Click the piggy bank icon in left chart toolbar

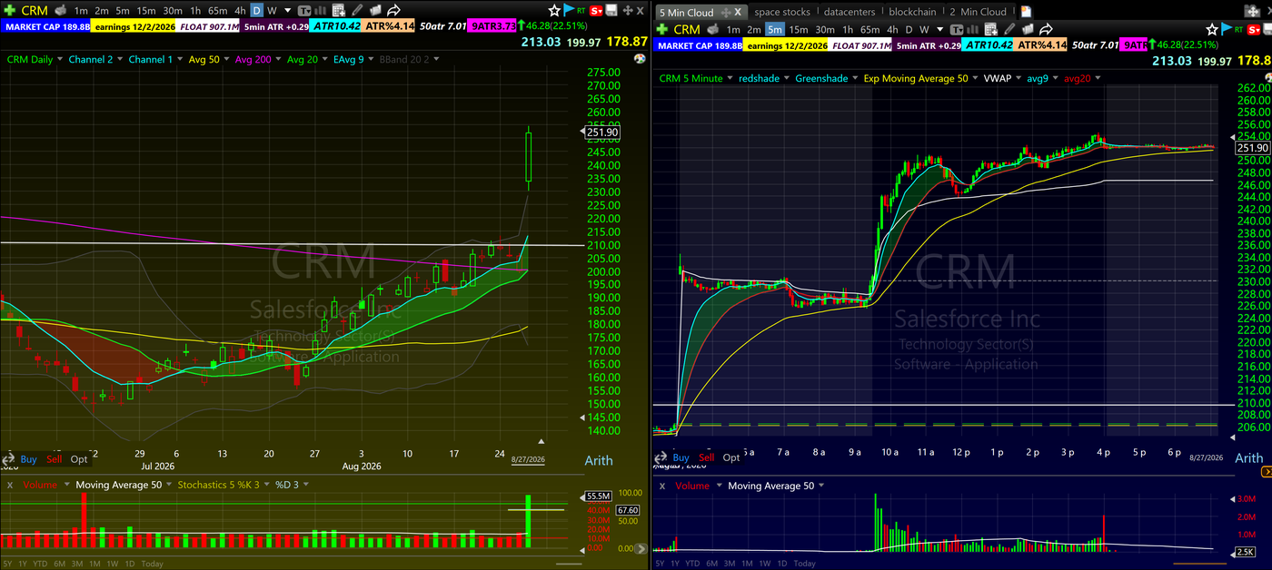coord(60,10)
